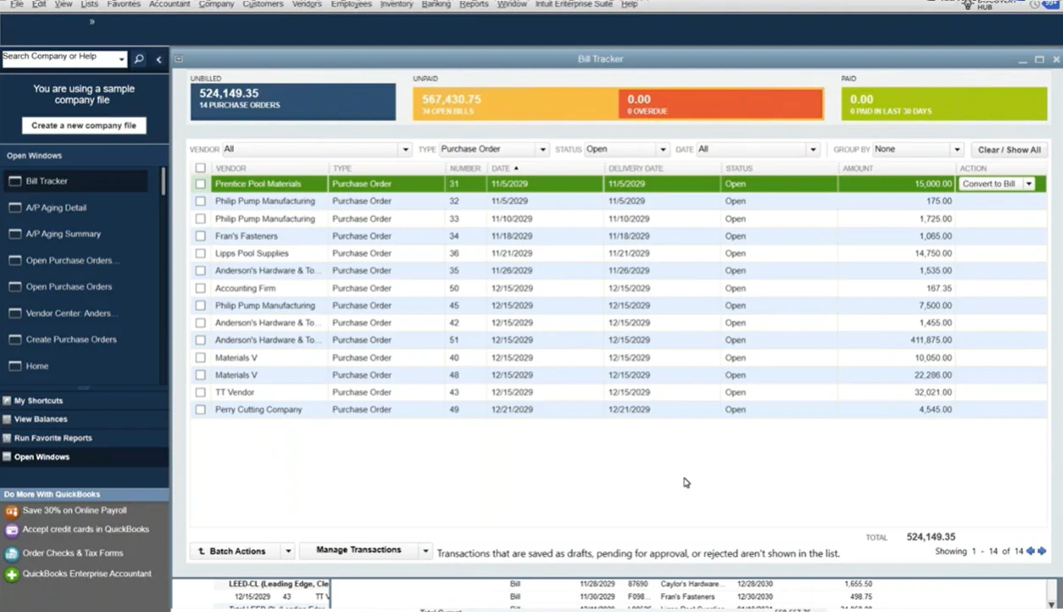Open the Reports menu

tap(473, 4)
